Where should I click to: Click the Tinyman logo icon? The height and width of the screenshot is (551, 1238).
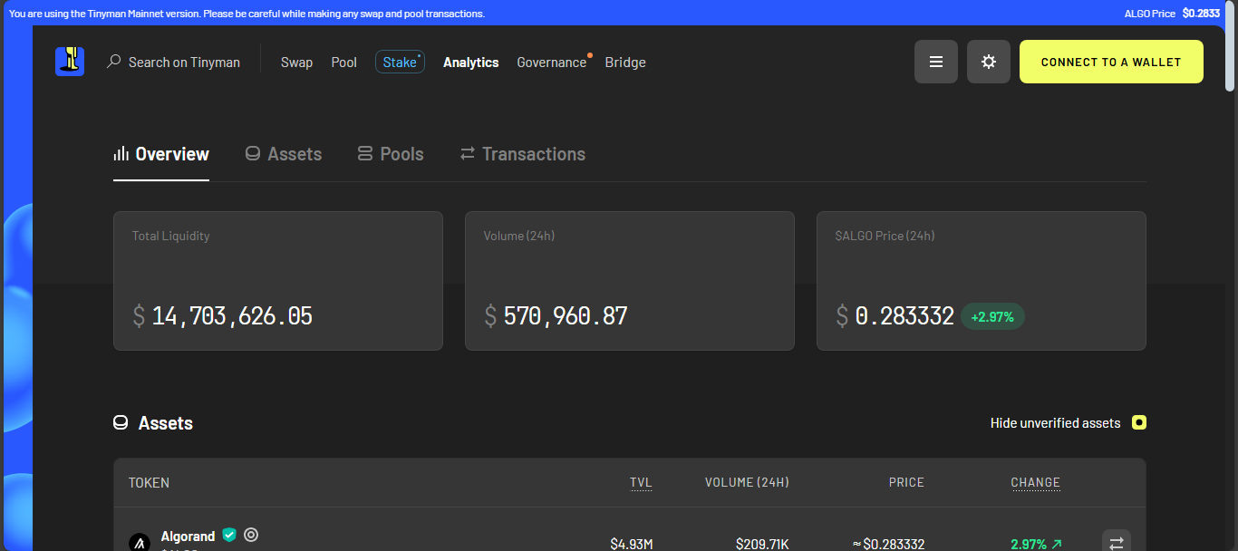pyautogui.click(x=70, y=62)
